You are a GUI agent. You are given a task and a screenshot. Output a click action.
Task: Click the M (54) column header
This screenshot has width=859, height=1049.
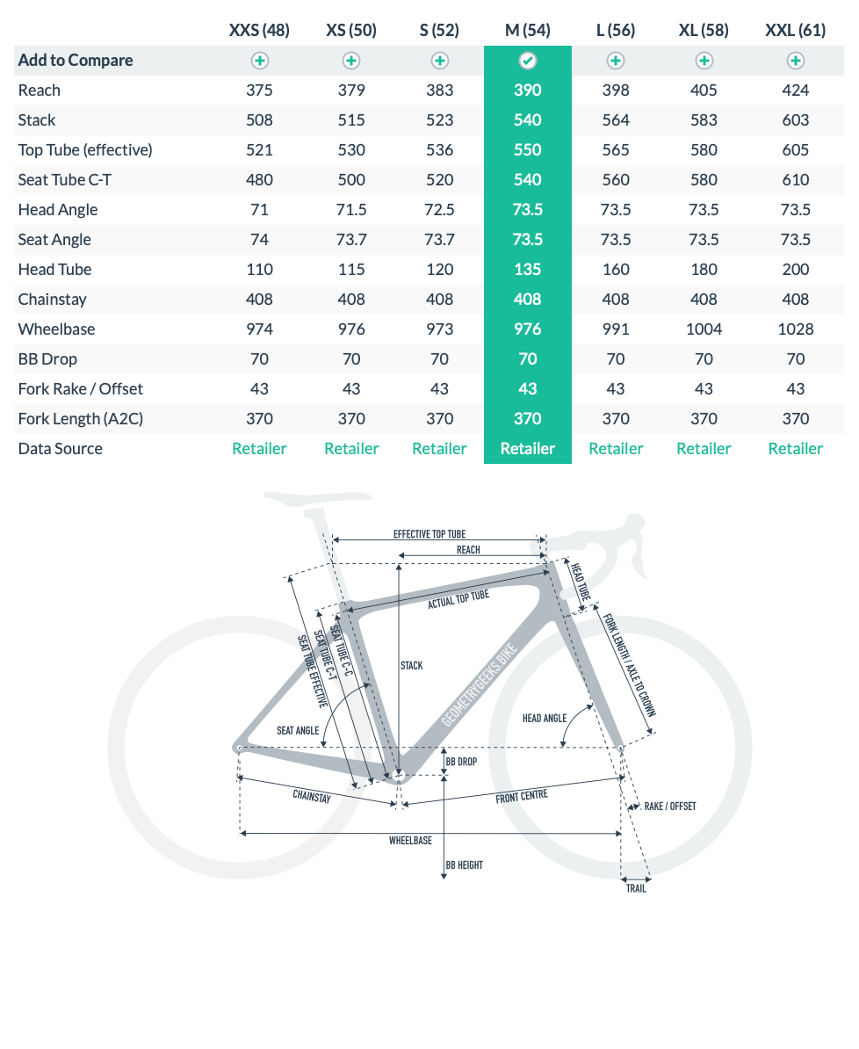point(528,30)
